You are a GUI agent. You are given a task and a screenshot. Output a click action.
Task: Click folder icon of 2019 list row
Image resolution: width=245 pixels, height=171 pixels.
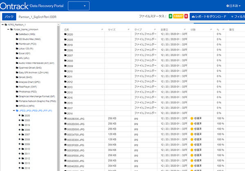pos(65,45)
